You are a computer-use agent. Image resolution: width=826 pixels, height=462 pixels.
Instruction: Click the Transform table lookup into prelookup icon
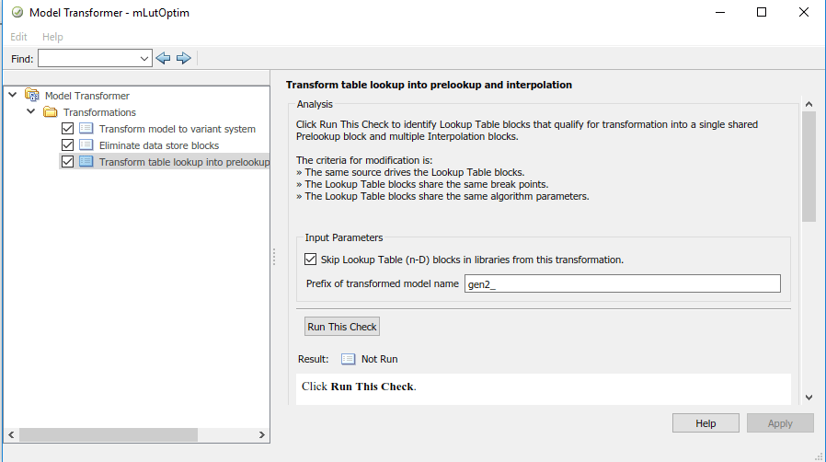point(86,162)
